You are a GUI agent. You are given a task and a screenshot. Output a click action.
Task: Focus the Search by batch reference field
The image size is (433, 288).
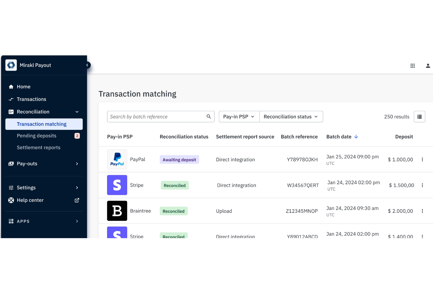point(161,117)
